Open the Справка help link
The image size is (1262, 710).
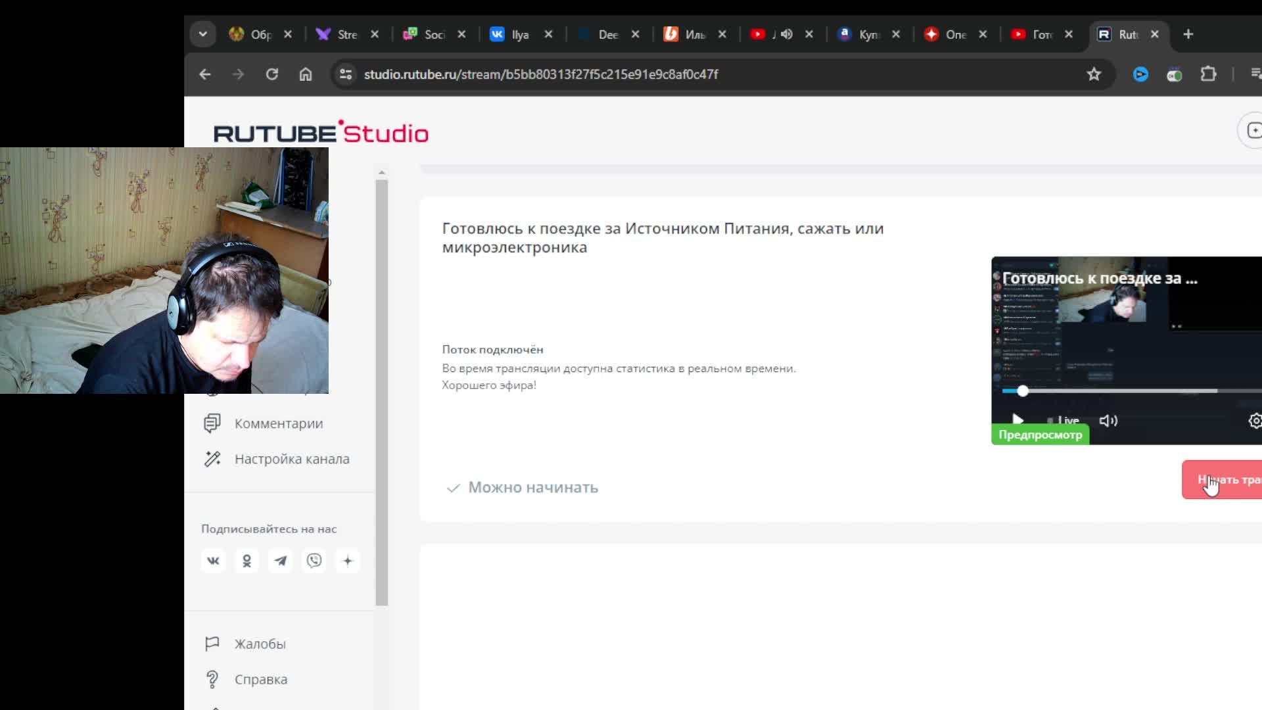(260, 680)
